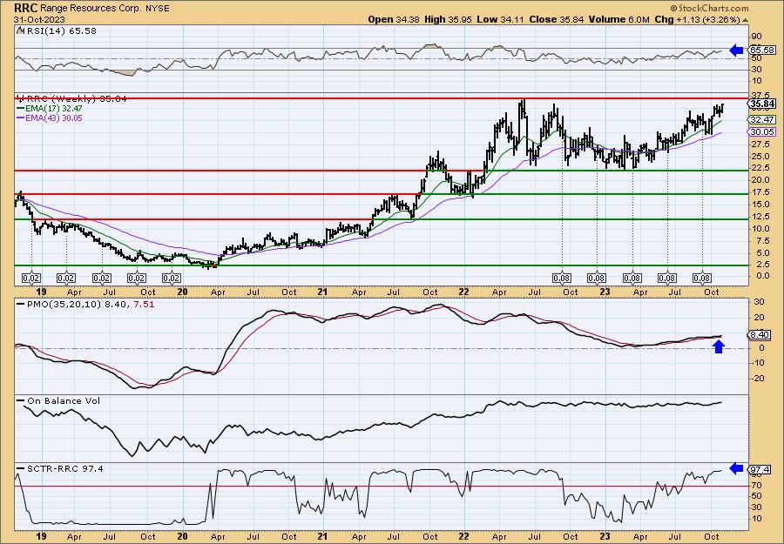Click the High 35.95 value
The height and width of the screenshot is (544, 784).
(449, 19)
